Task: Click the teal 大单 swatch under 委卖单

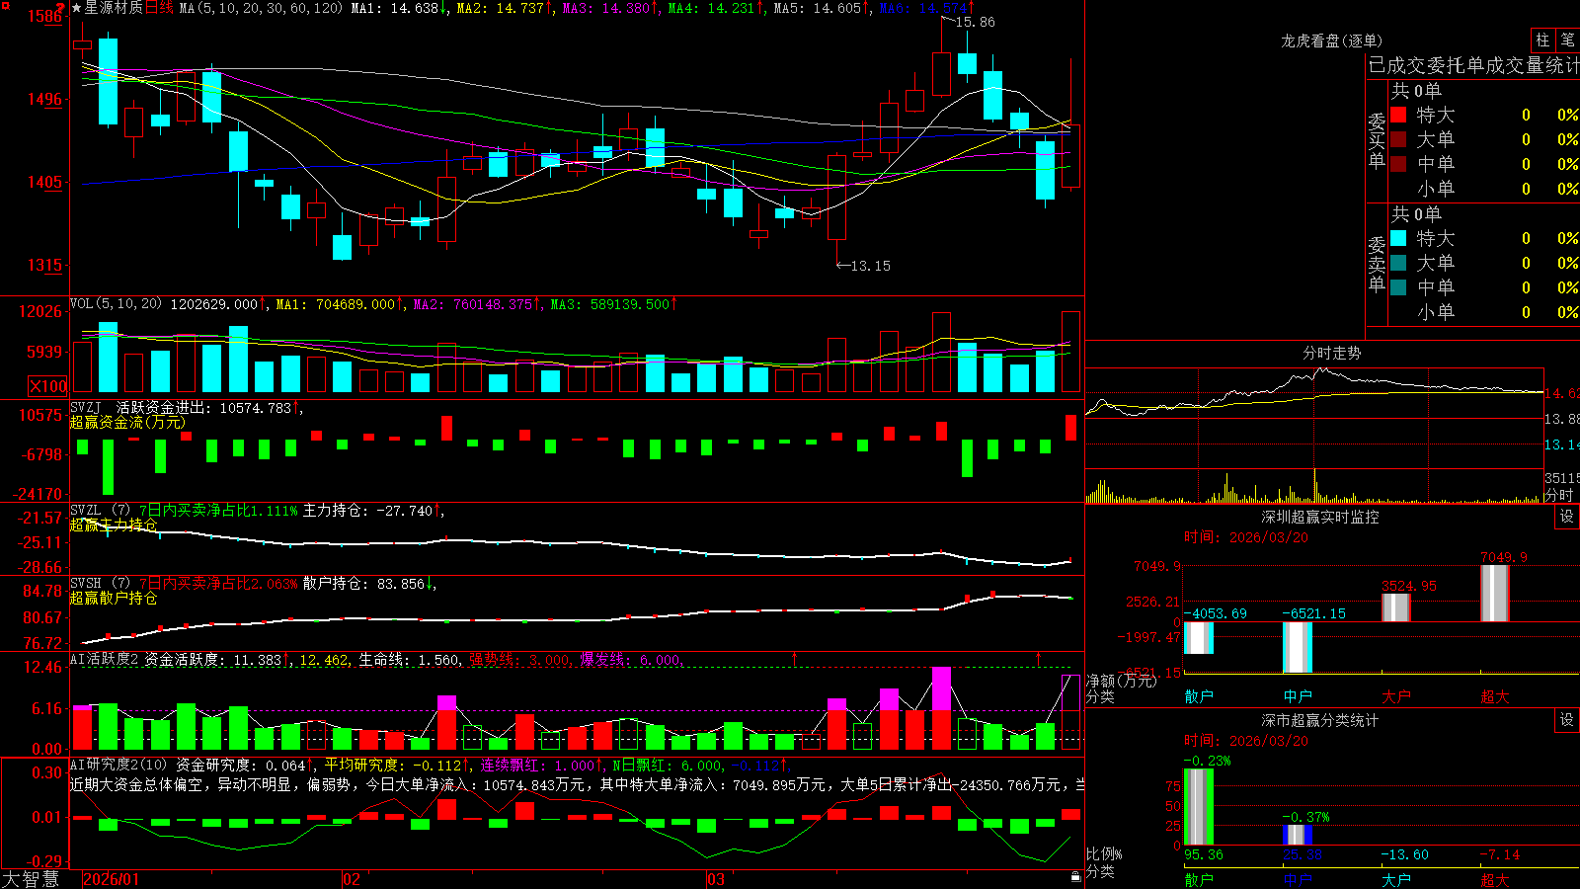Action: [1398, 263]
